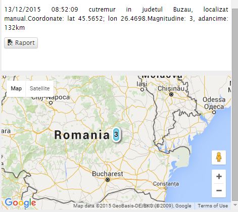Click the Bucharest city marker

pos(108,180)
